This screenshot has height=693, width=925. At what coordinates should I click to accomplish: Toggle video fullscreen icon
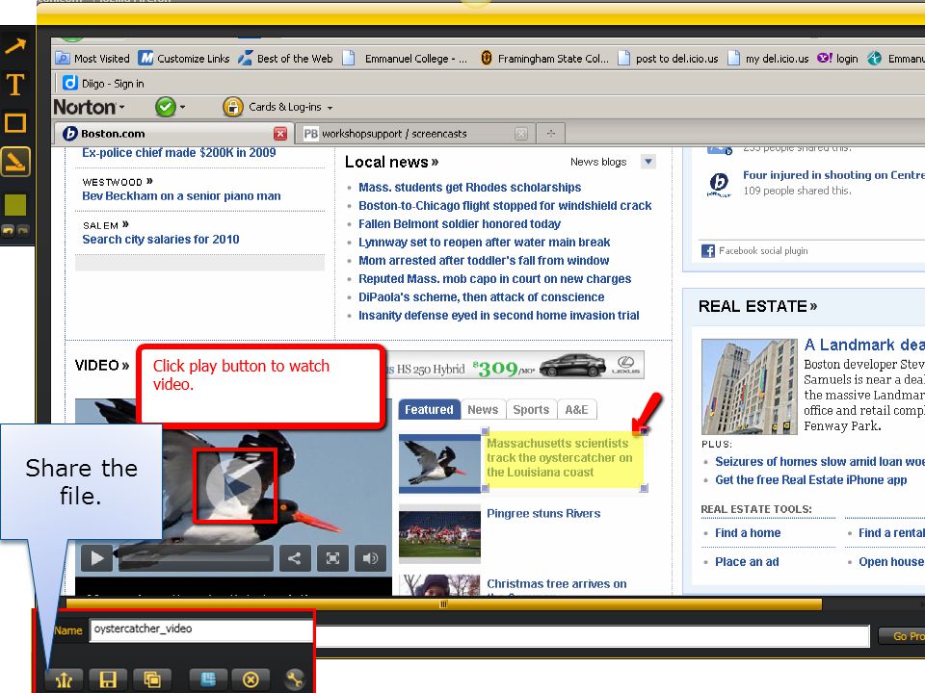(x=332, y=558)
